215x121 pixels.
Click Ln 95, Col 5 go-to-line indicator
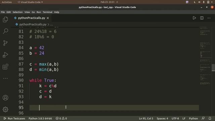(x=146, y=118)
